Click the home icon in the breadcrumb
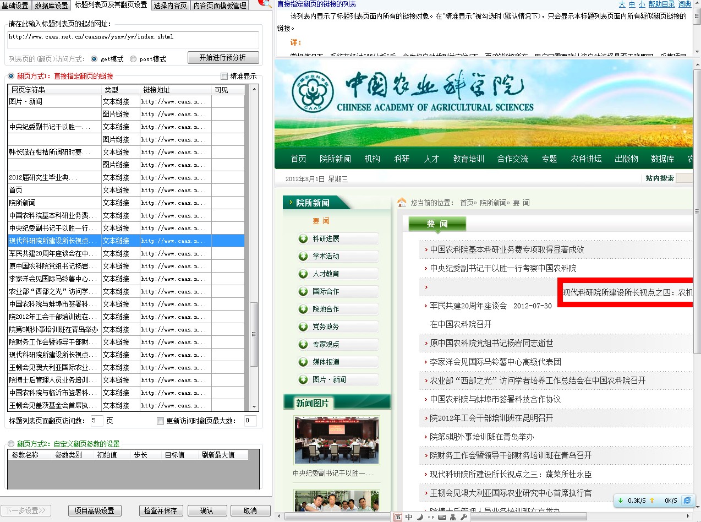 tap(402, 202)
